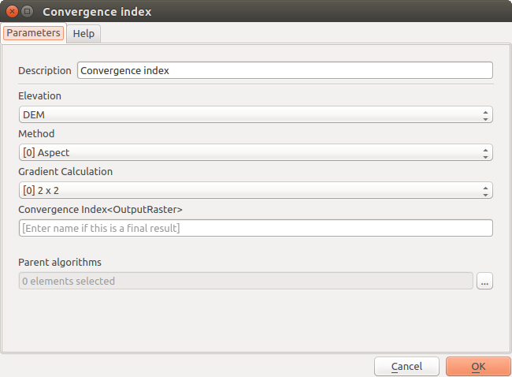This screenshot has height=377, width=512.
Task: Switch to the Parameters tab
Action: (34, 33)
